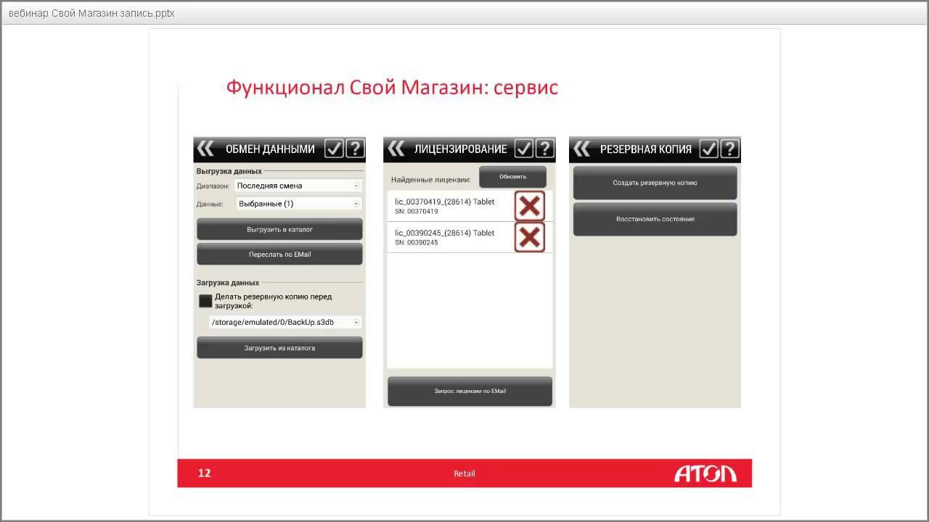Click the РЕЗЕРВНАЯ КОПИЯ header title

(x=646, y=149)
